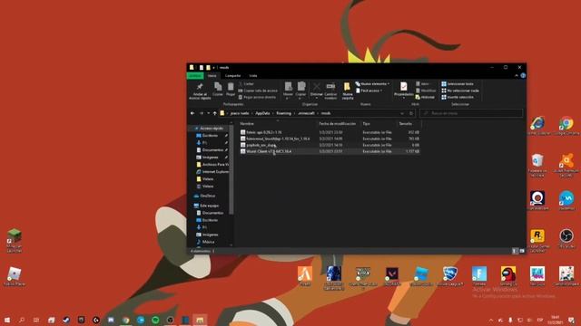Switch to the Compartir tab

tap(232, 75)
